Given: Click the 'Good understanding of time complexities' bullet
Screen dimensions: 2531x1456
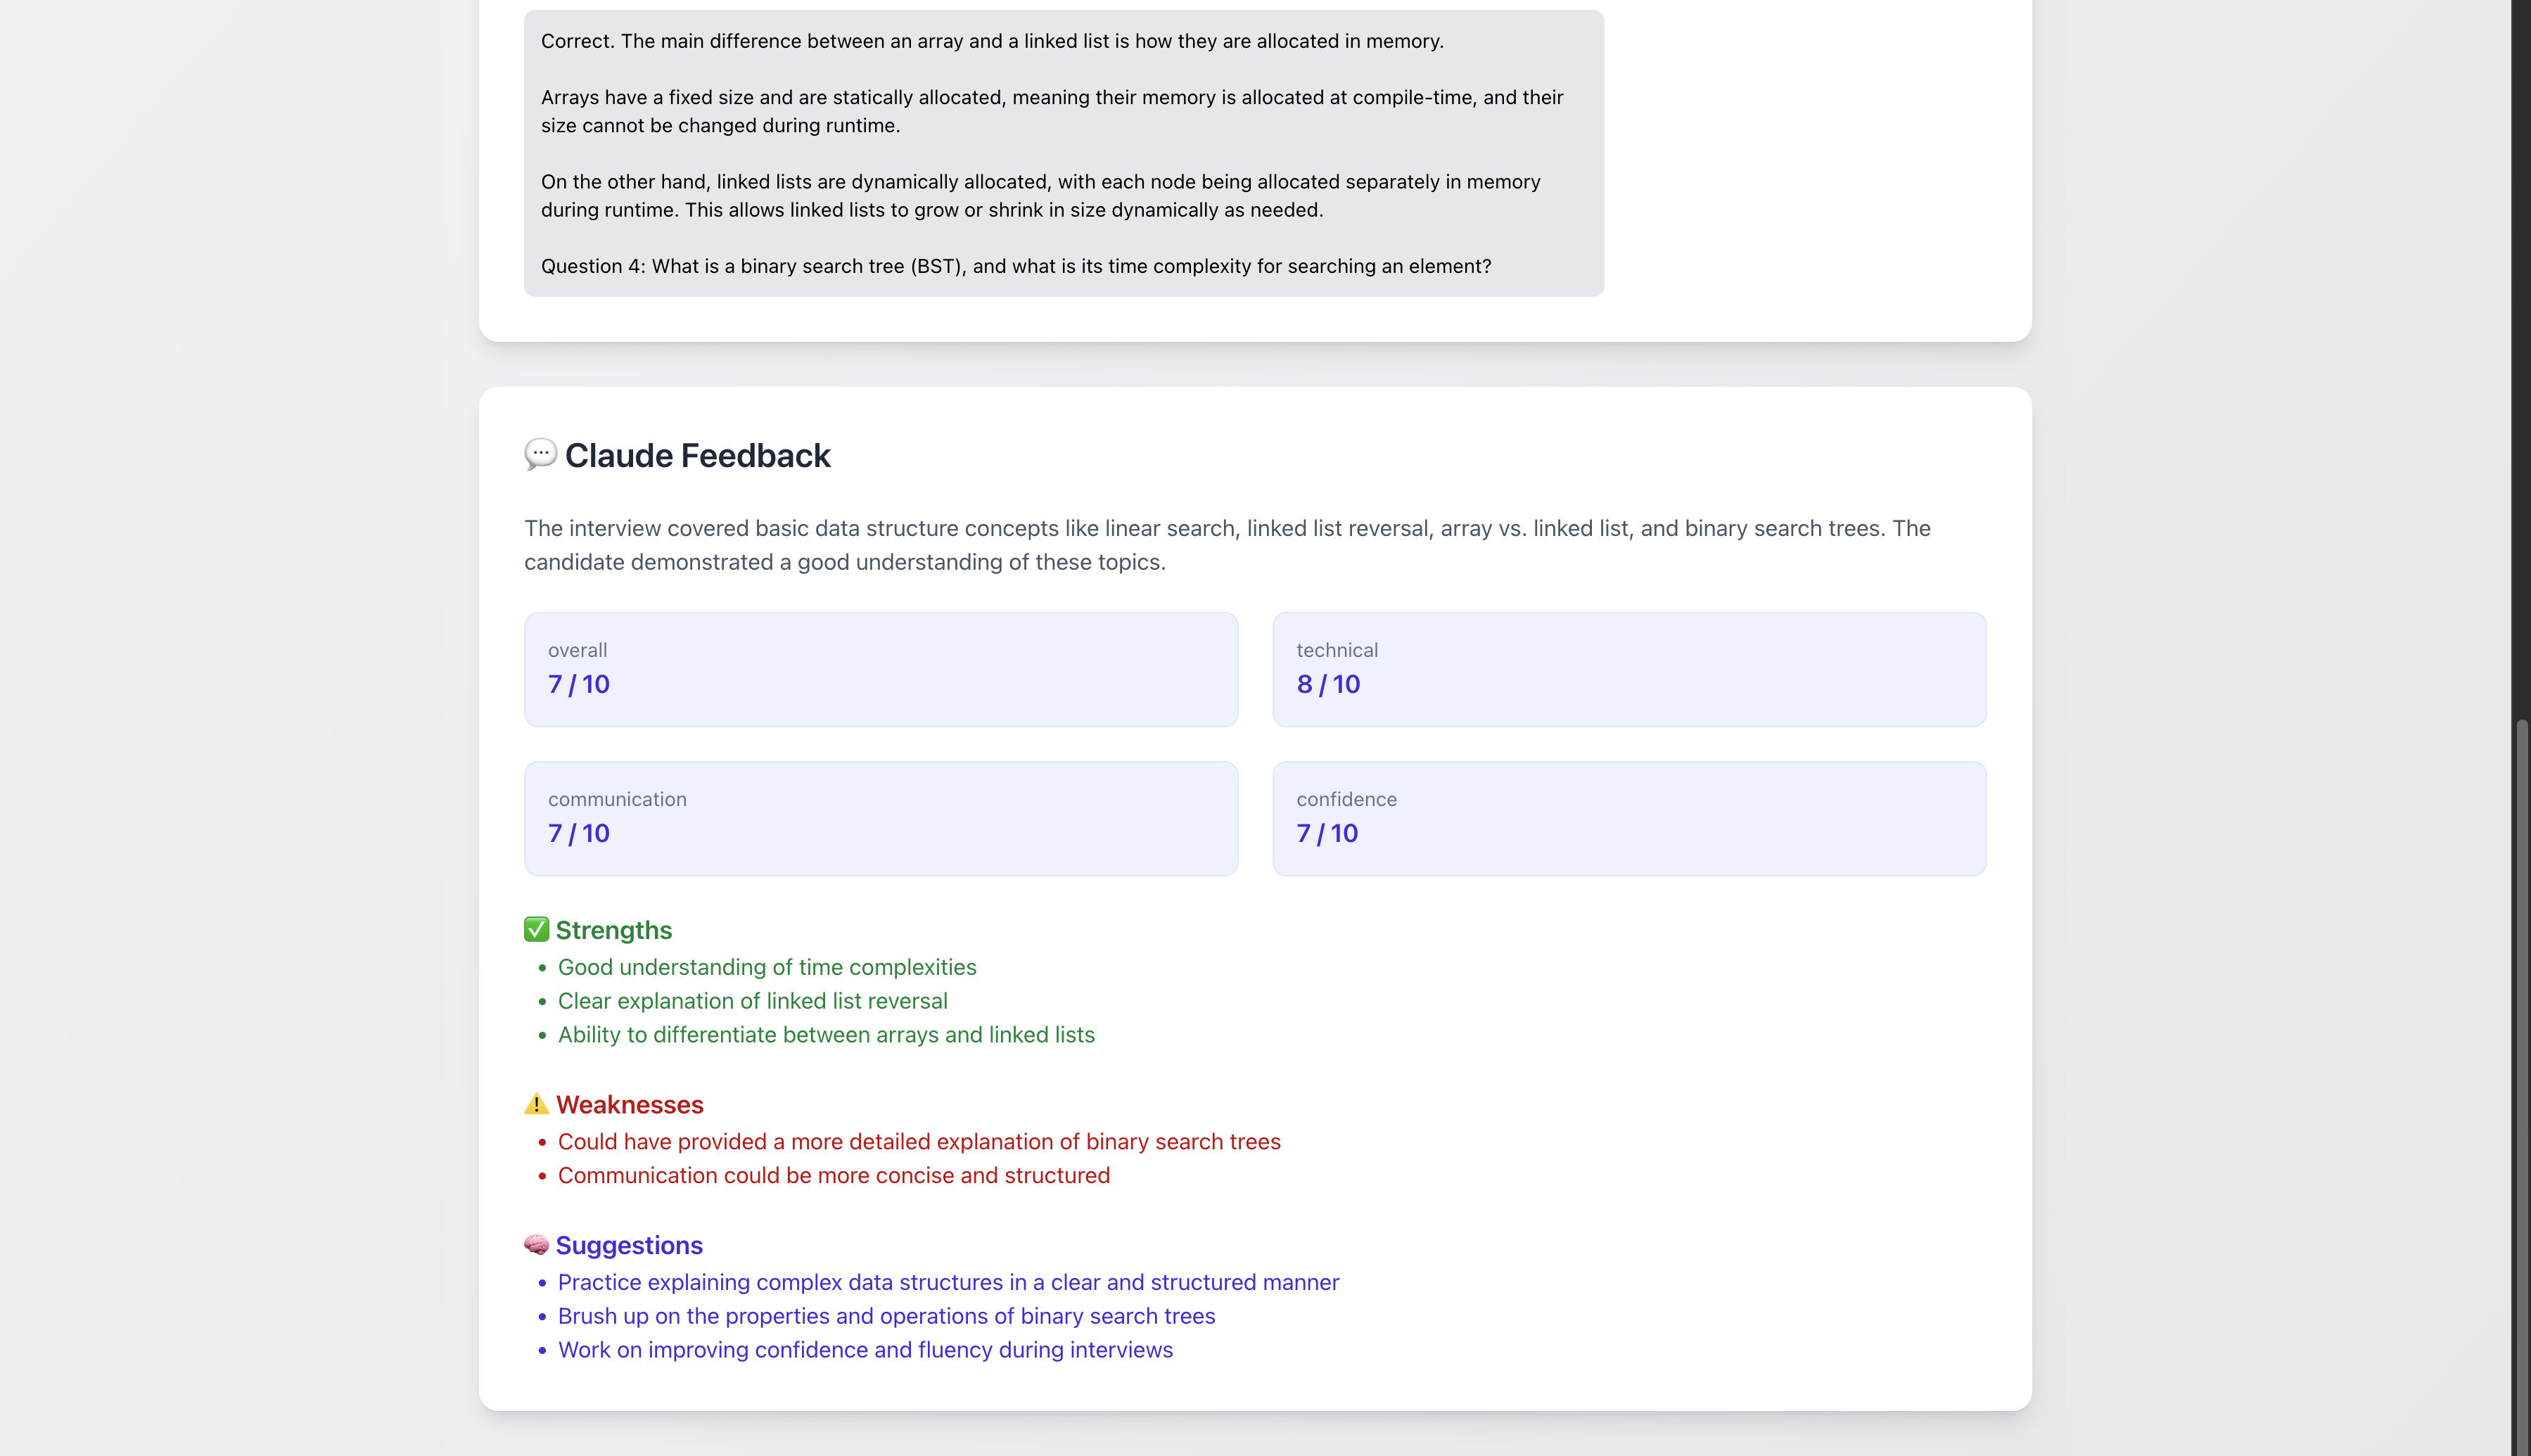Looking at the screenshot, I should [x=766, y=967].
